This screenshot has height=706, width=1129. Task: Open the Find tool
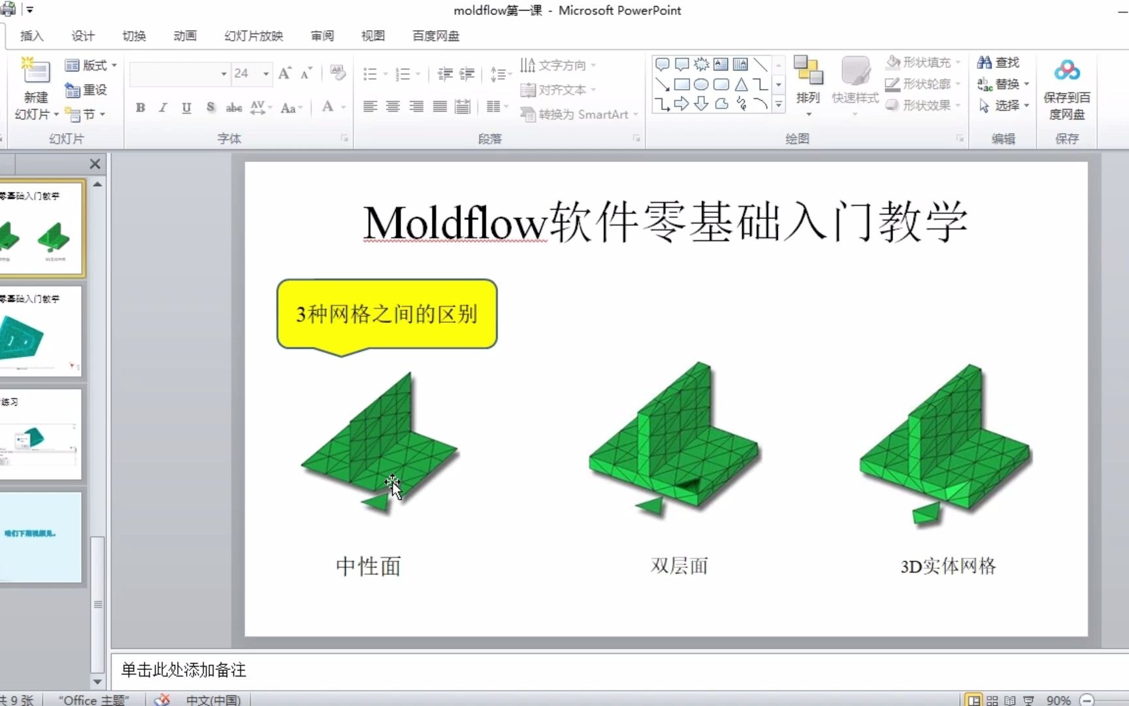pyautogui.click(x=998, y=62)
